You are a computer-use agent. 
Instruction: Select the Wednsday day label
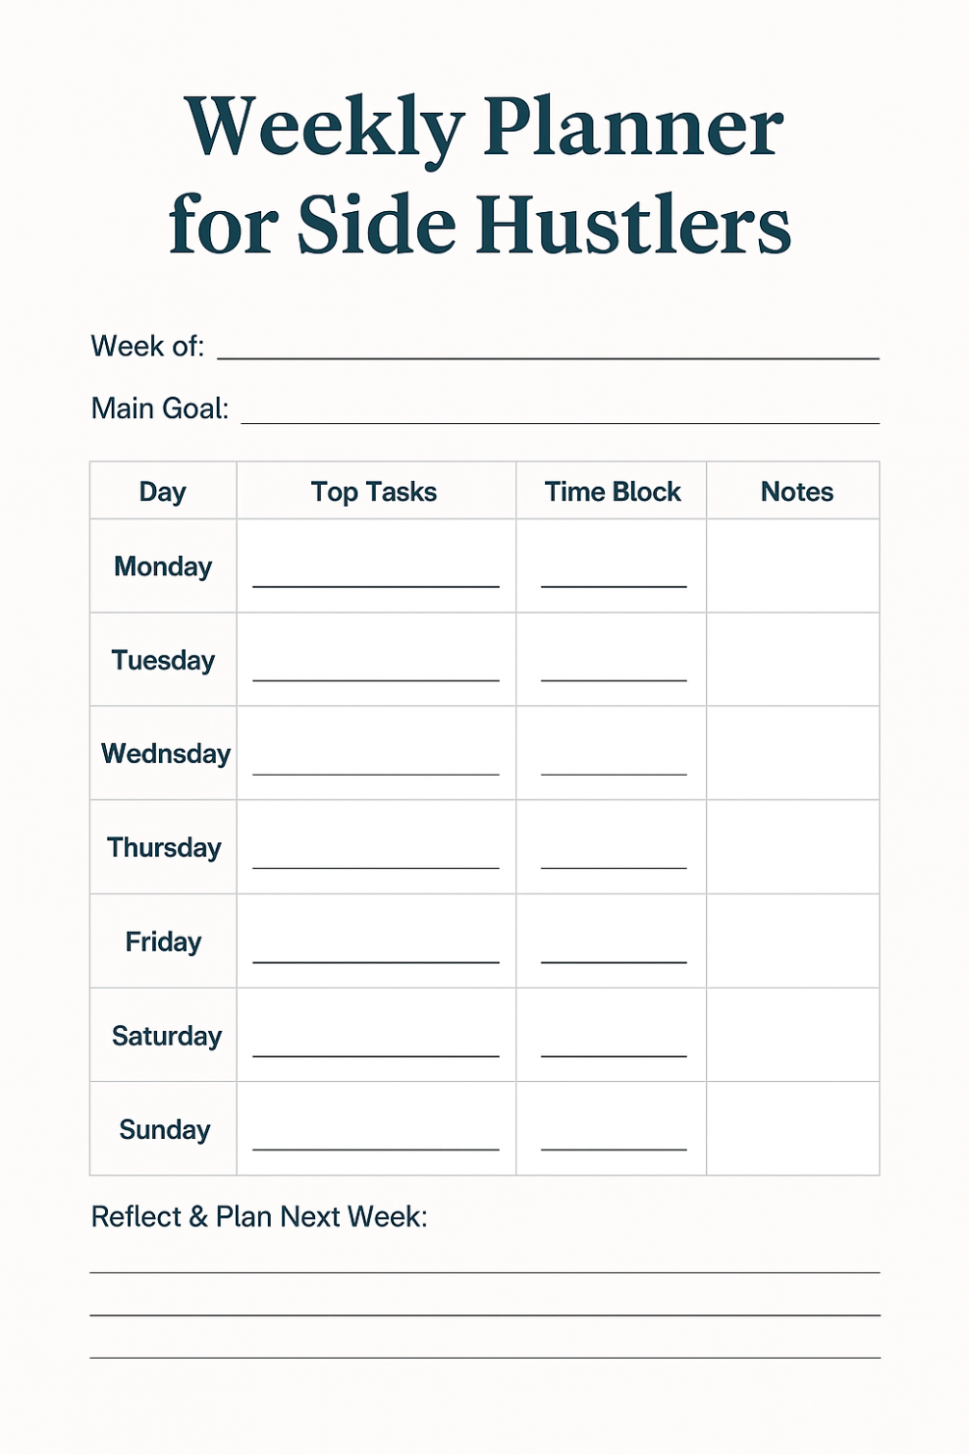tap(166, 753)
